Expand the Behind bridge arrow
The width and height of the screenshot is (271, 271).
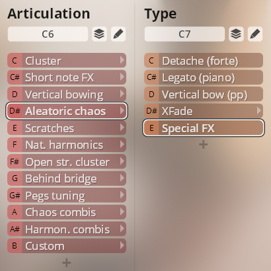coord(122,178)
